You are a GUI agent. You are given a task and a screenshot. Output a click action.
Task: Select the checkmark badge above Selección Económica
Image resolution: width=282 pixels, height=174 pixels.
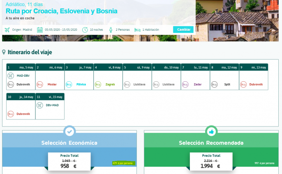[69, 131]
